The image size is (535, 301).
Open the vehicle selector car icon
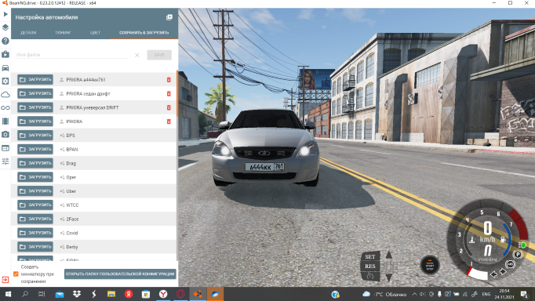tap(5, 68)
